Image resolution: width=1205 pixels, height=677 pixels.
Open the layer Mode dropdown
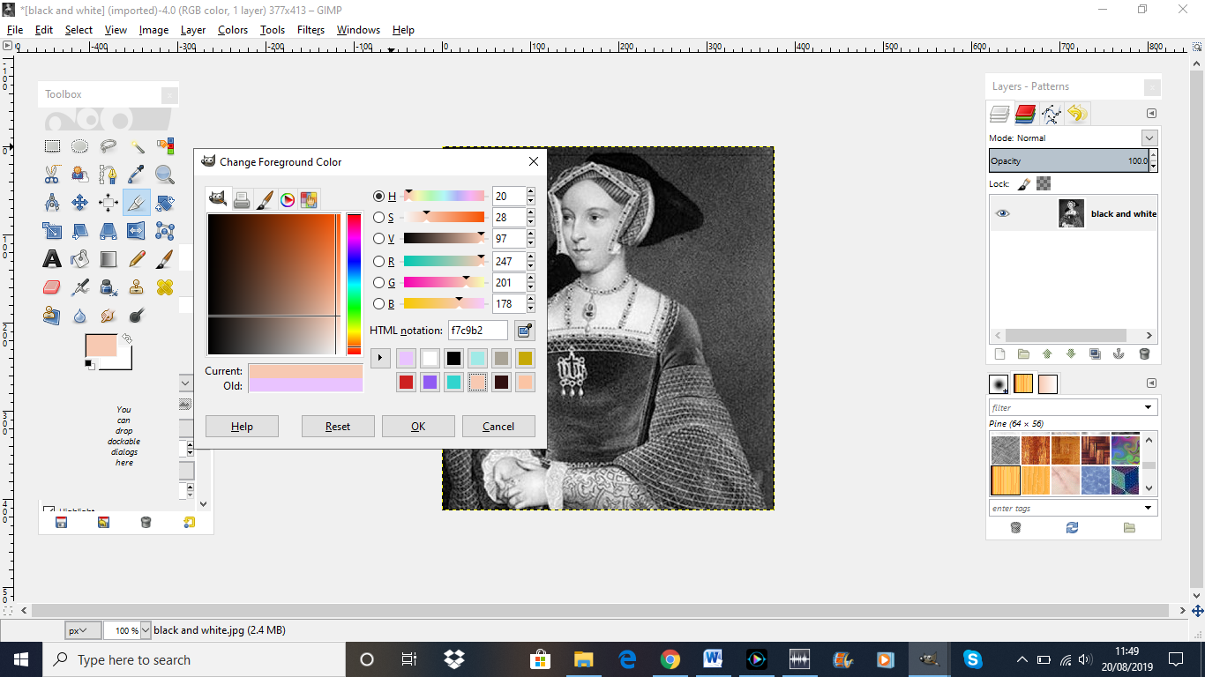[x=1149, y=138]
